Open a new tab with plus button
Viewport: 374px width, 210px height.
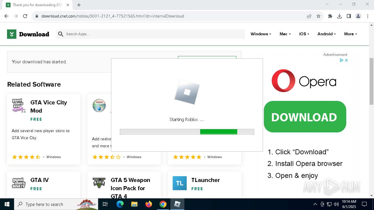tap(79, 5)
